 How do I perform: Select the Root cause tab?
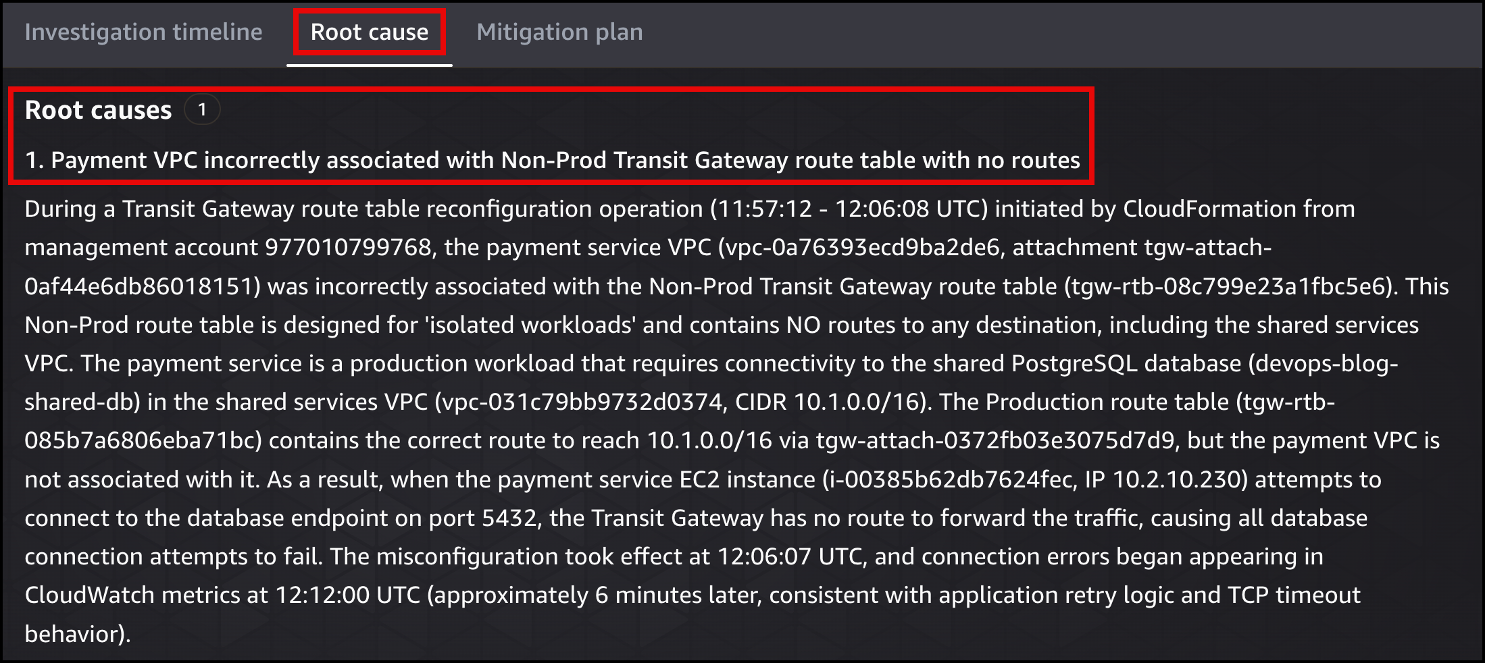(x=369, y=32)
